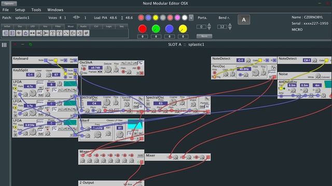
Task: Adjust the large red morph knob
Action: click(143, 29)
